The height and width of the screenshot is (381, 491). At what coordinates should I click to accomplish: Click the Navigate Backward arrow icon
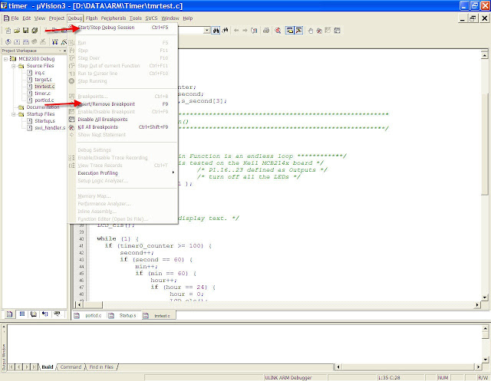coord(236,31)
